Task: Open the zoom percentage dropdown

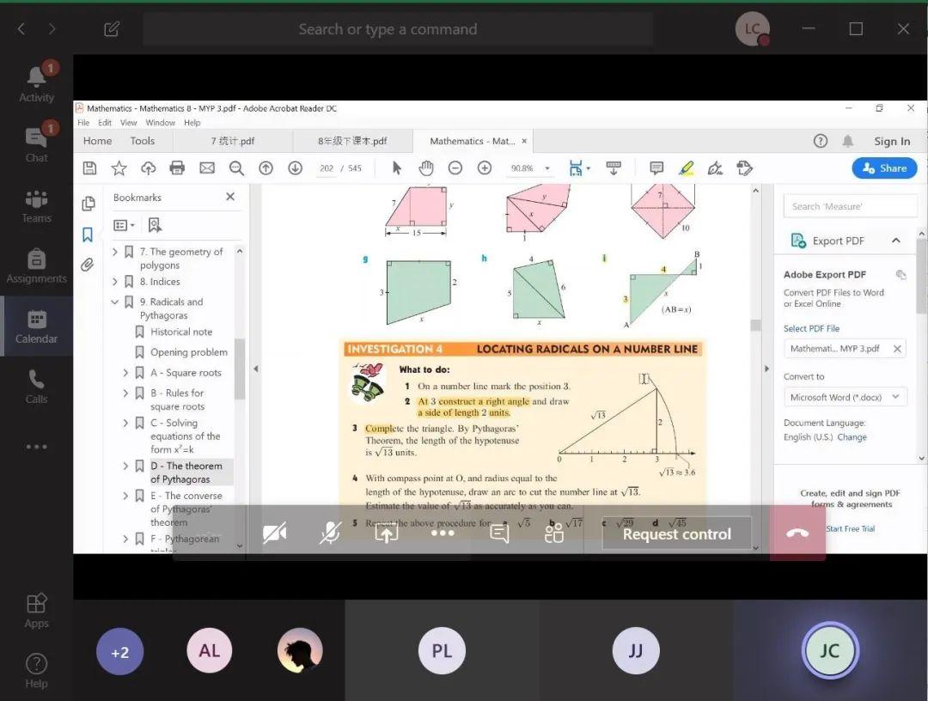Action: coord(546,168)
